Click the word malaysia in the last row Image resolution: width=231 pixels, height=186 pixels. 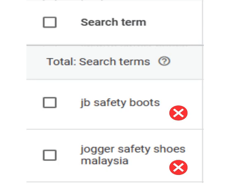[x=105, y=161]
